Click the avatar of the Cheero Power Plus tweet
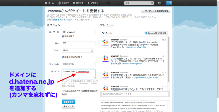Screen dimensions: 219x112 [105, 42]
